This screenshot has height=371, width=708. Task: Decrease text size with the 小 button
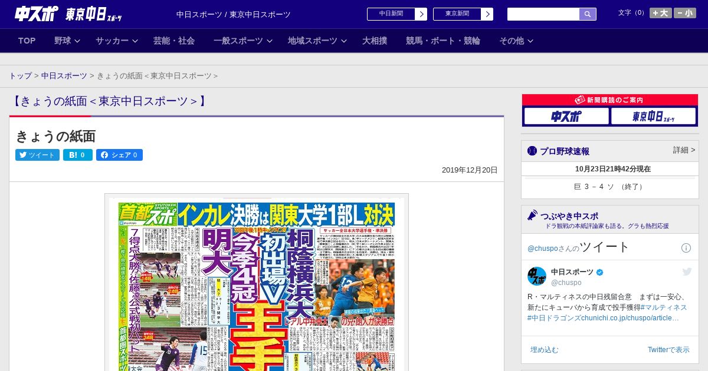click(x=685, y=13)
